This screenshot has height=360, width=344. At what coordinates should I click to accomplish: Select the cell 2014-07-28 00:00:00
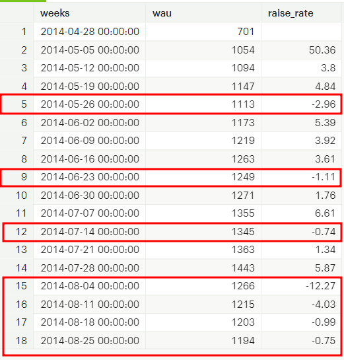click(90, 268)
